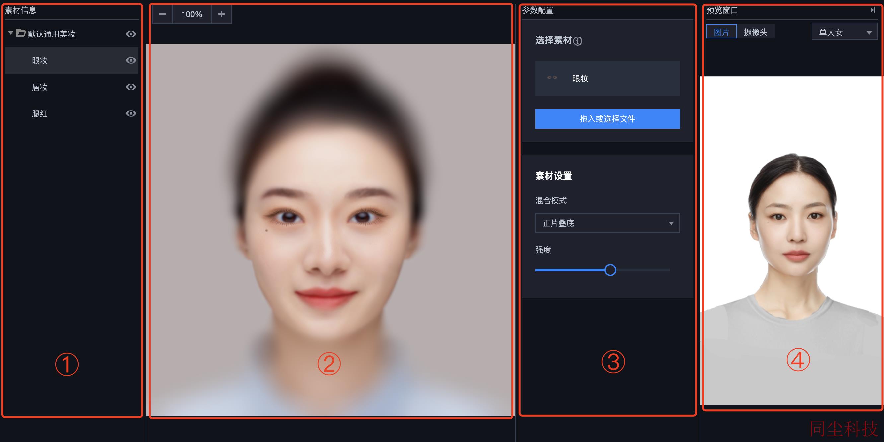The image size is (884, 442).
Task: Select the 唇妆 item in material list
Action: (x=72, y=87)
